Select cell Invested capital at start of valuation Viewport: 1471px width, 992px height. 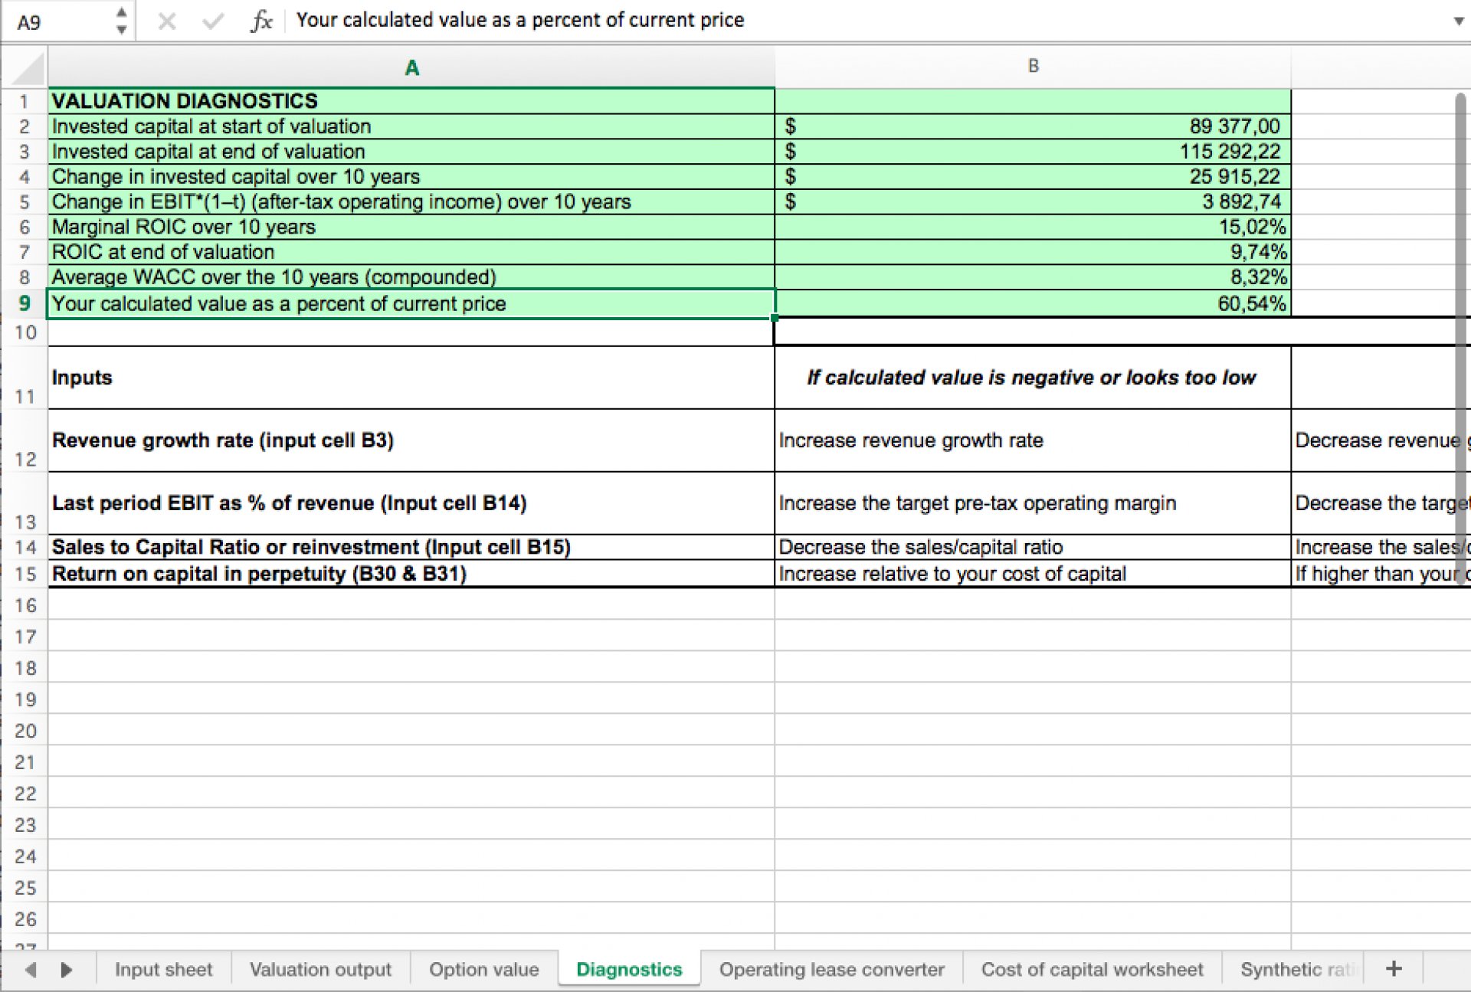coord(411,126)
